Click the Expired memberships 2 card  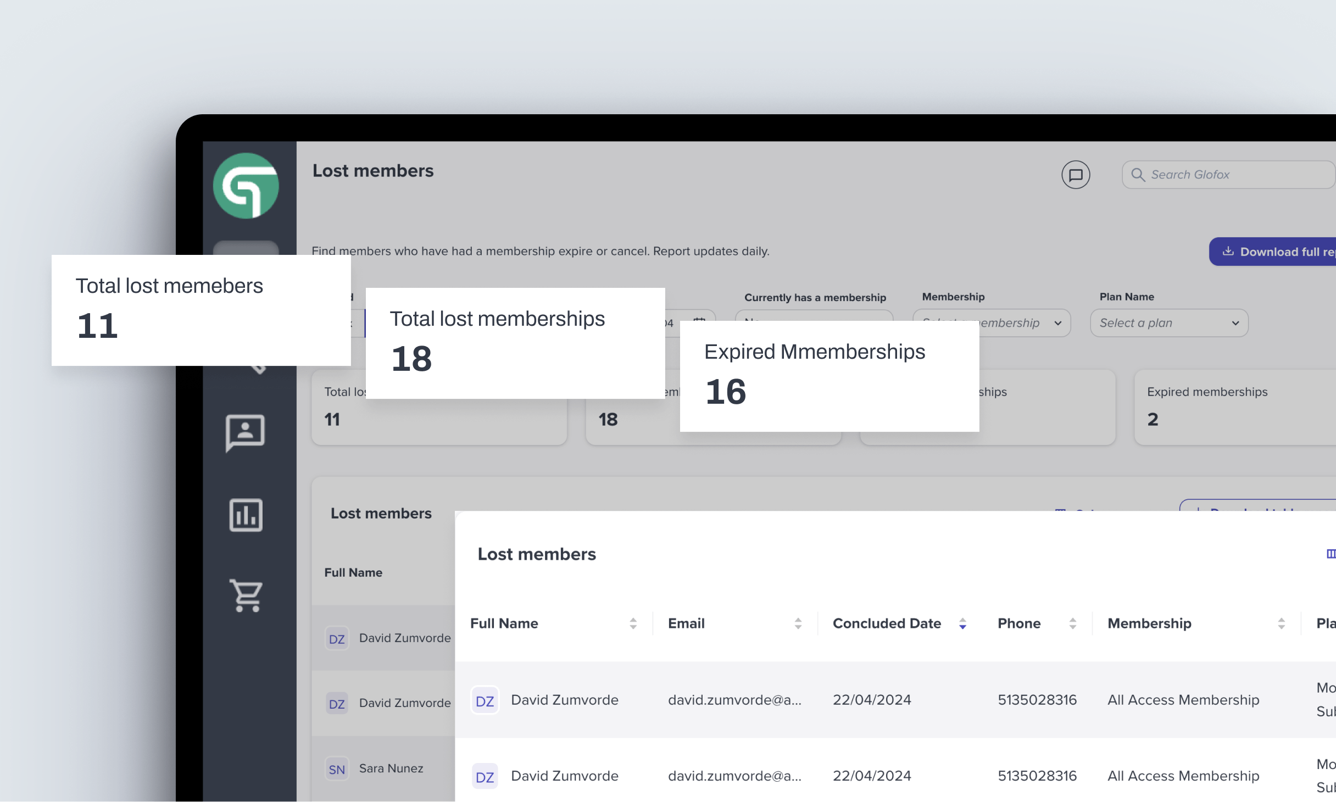point(1231,406)
